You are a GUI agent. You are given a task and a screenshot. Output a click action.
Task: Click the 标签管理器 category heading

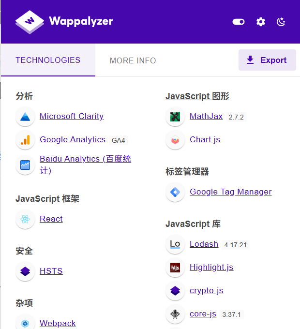187,172
